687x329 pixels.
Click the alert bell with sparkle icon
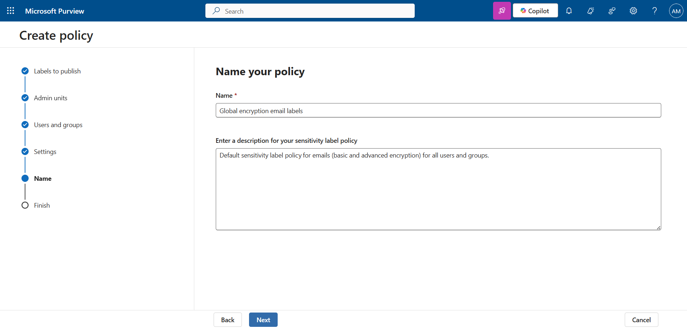click(590, 11)
